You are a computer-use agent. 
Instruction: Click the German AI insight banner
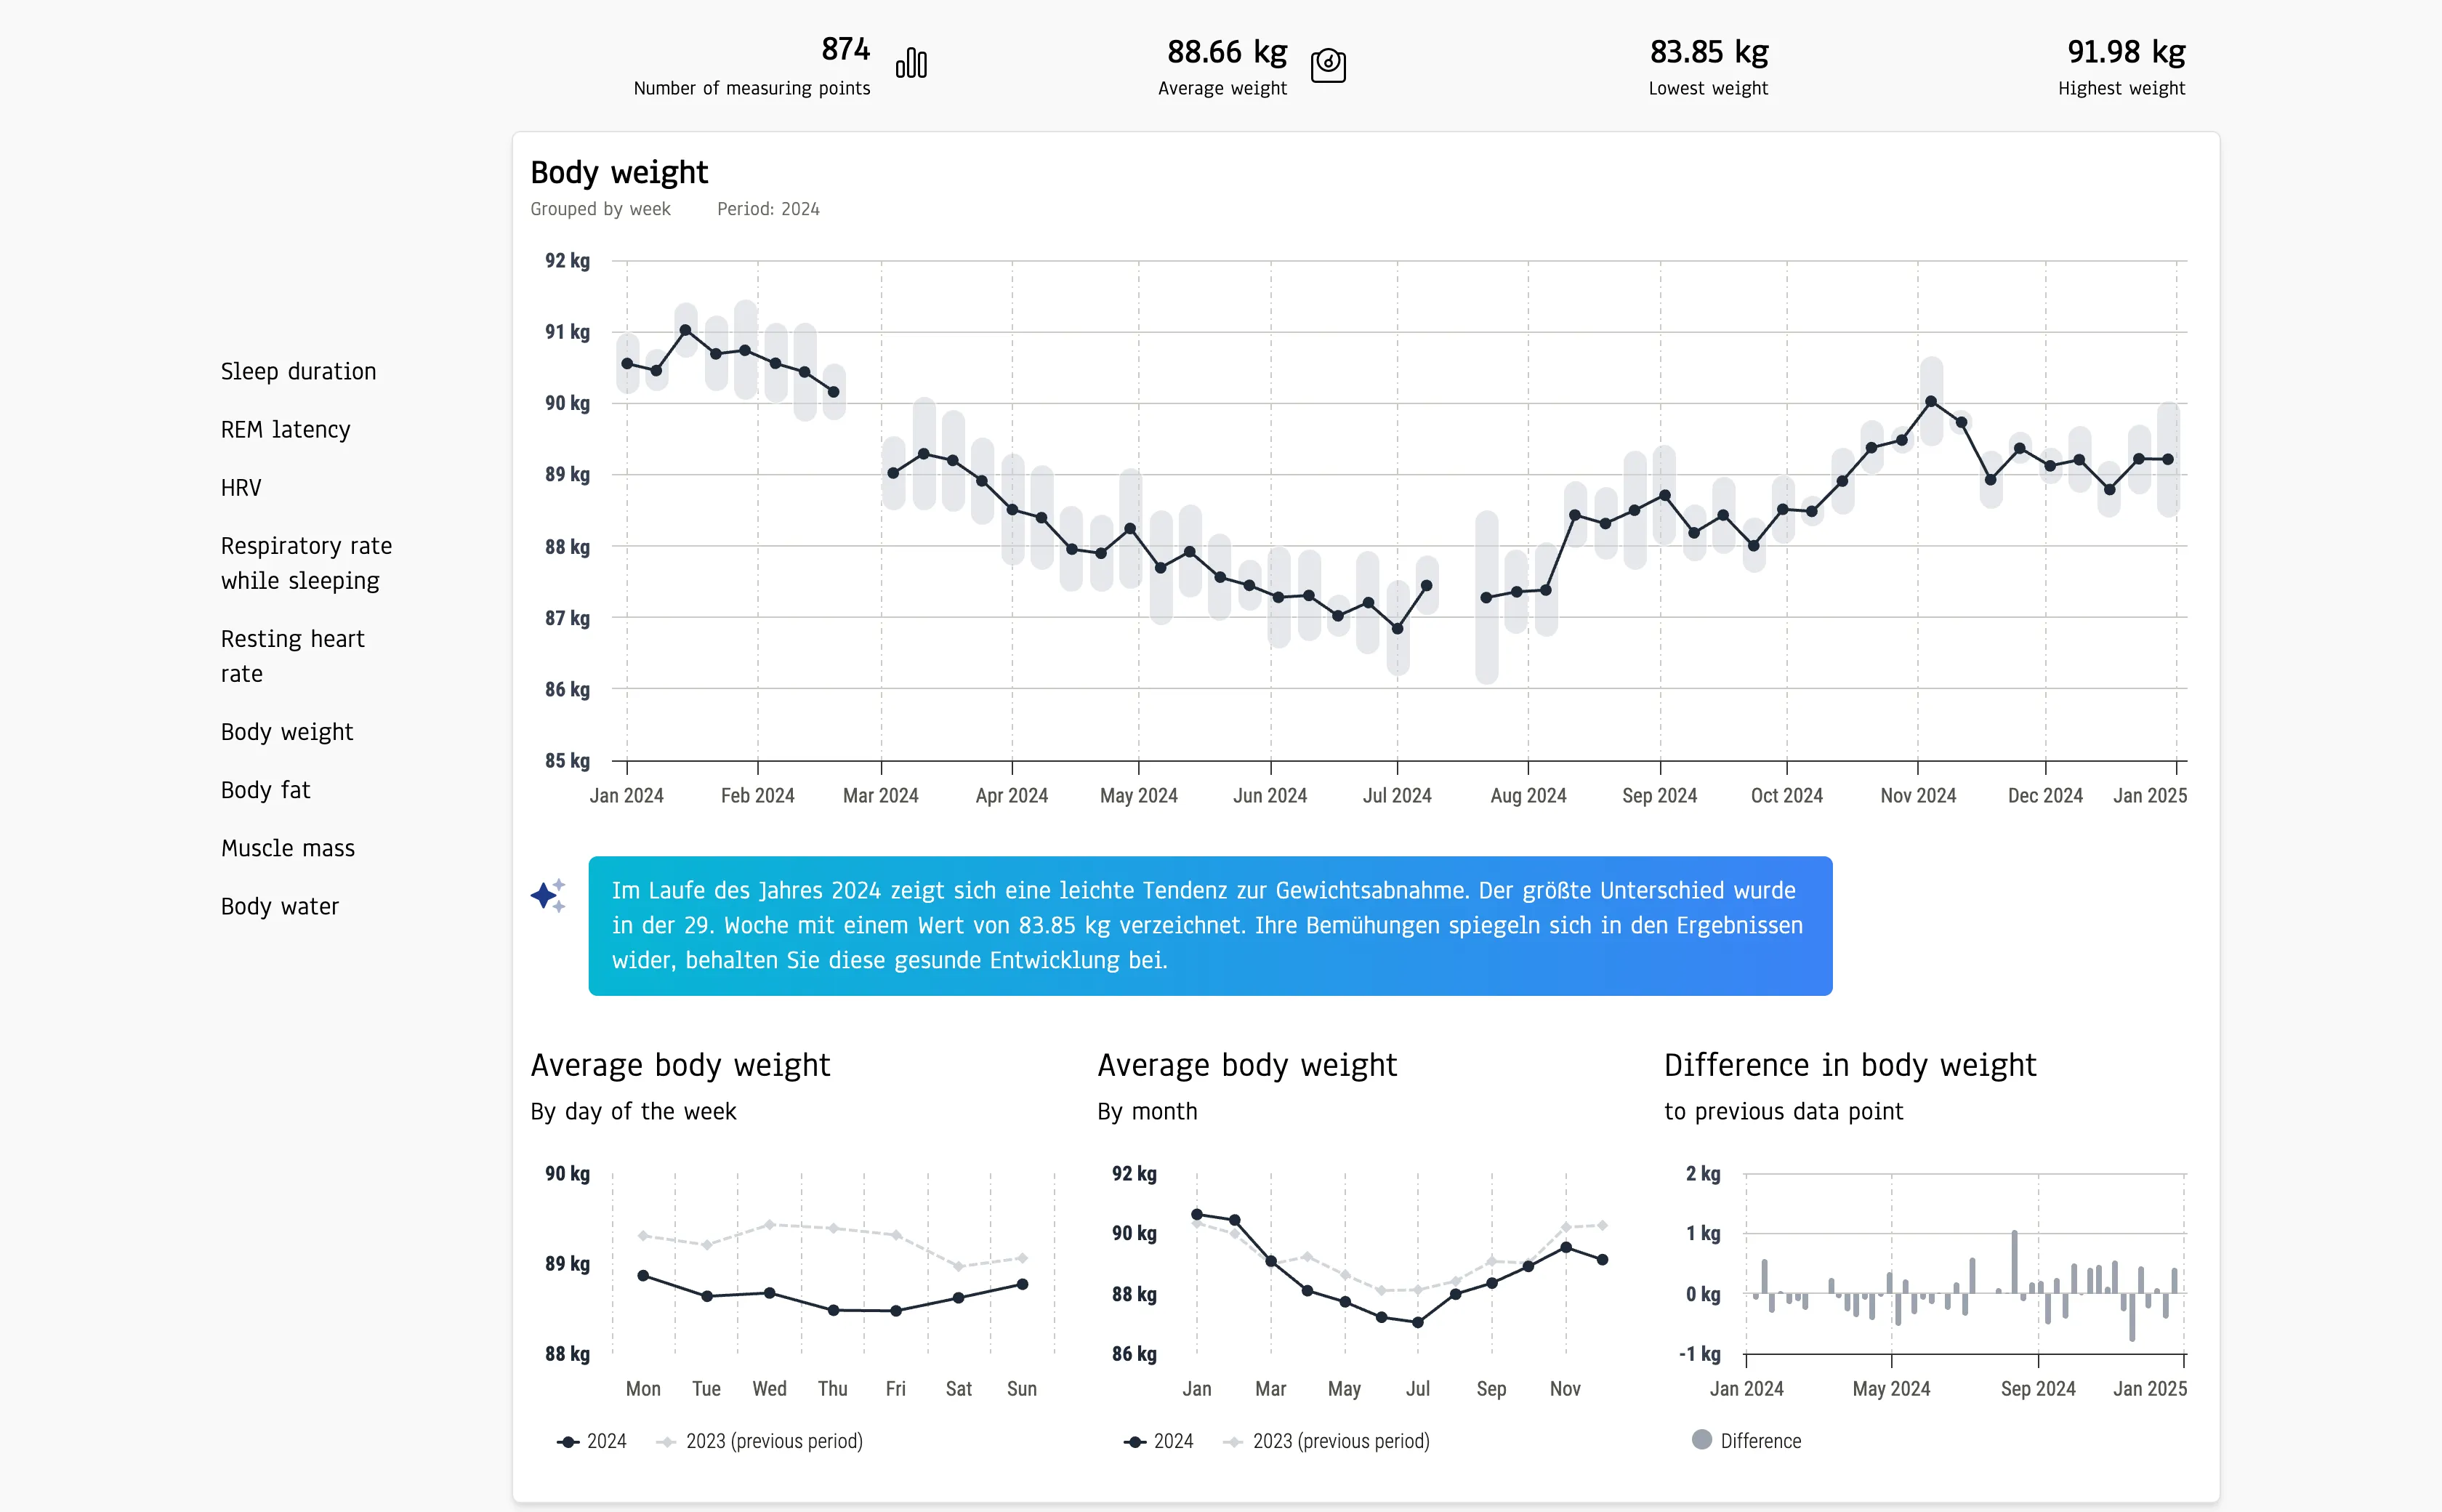coord(1209,925)
